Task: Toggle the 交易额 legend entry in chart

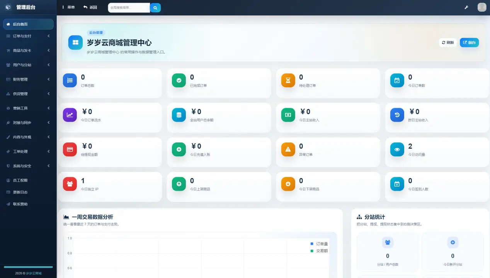Action: point(319,251)
